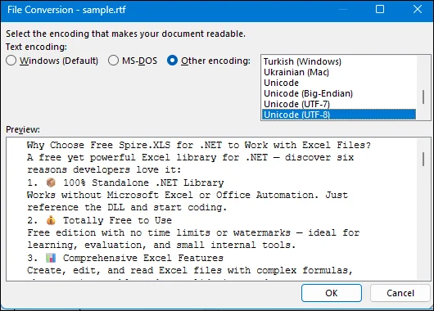The image size is (434, 311).
Task: Click the bar chart emoji in preview
Action: pos(51,258)
